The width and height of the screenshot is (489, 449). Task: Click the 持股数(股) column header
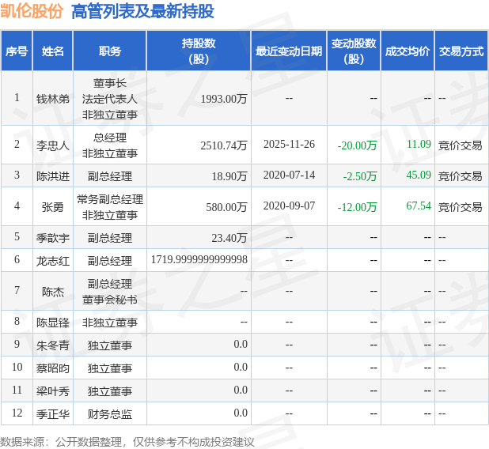click(x=199, y=51)
